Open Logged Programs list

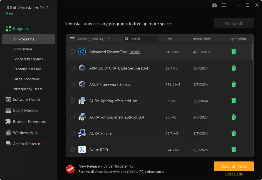pyautogui.click(x=28, y=59)
